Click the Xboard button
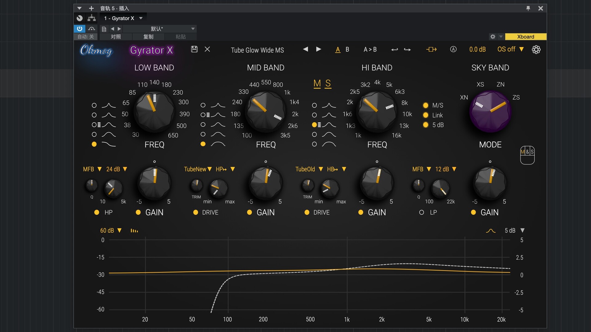This screenshot has height=332, width=591. pos(525,37)
